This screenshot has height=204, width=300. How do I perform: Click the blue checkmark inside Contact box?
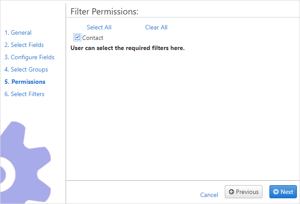click(x=77, y=37)
